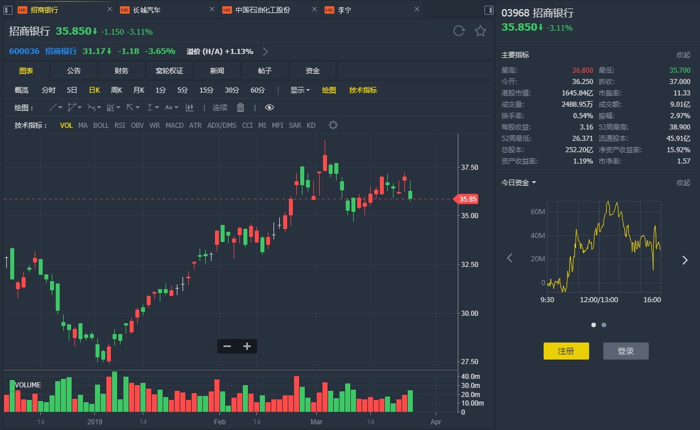Collapse 主要指标 section via 收起
Viewport: 700px width, 430px height.
coord(683,55)
